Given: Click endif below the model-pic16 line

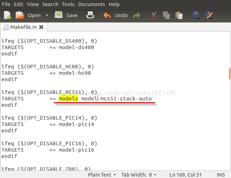Looking at the screenshot, I should (x=9, y=156).
